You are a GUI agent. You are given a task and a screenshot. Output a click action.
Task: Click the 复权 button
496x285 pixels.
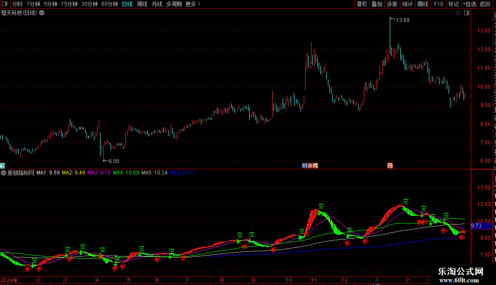(x=362, y=4)
